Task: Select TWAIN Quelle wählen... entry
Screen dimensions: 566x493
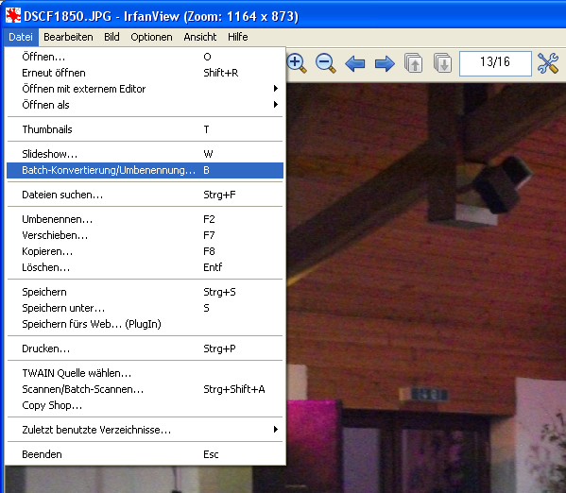Action: (x=146, y=373)
